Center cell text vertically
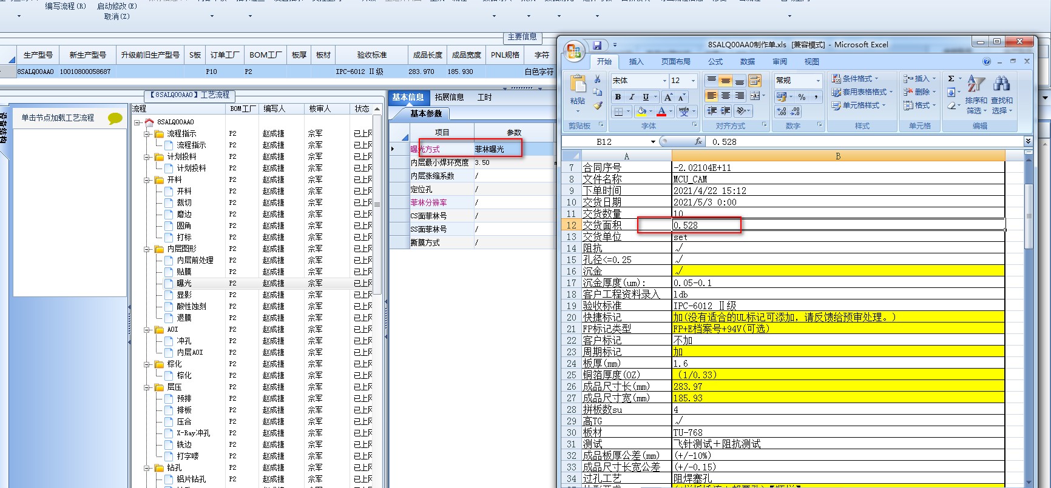This screenshot has width=1051, height=488. point(725,80)
